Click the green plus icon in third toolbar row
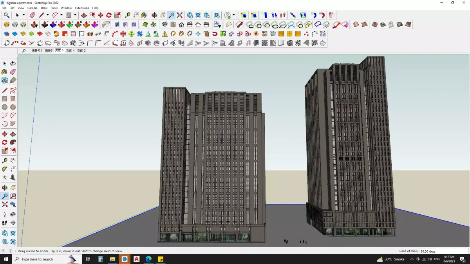Image resolution: width=470 pixels, height=264 pixels. pyautogui.click(x=131, y=34)
